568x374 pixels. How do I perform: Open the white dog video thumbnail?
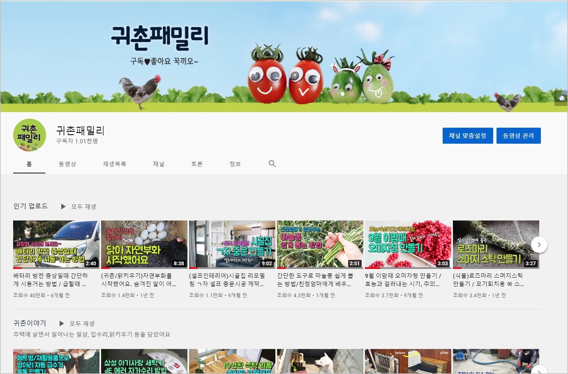point(320,361)
